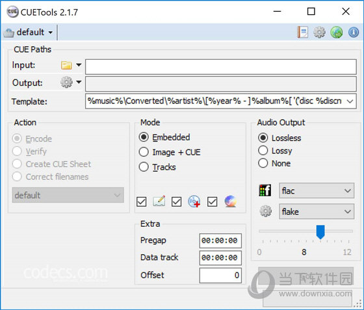The image size is (364, 310).
Task: Choose None audio output
Action: click(263, 163)
